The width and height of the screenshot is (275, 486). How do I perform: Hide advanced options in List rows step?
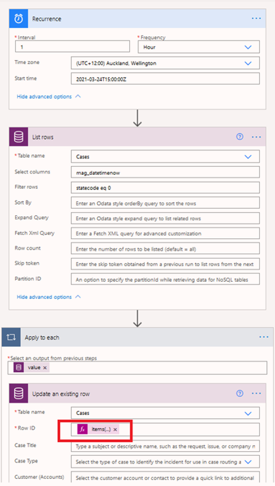coord(49,297)
